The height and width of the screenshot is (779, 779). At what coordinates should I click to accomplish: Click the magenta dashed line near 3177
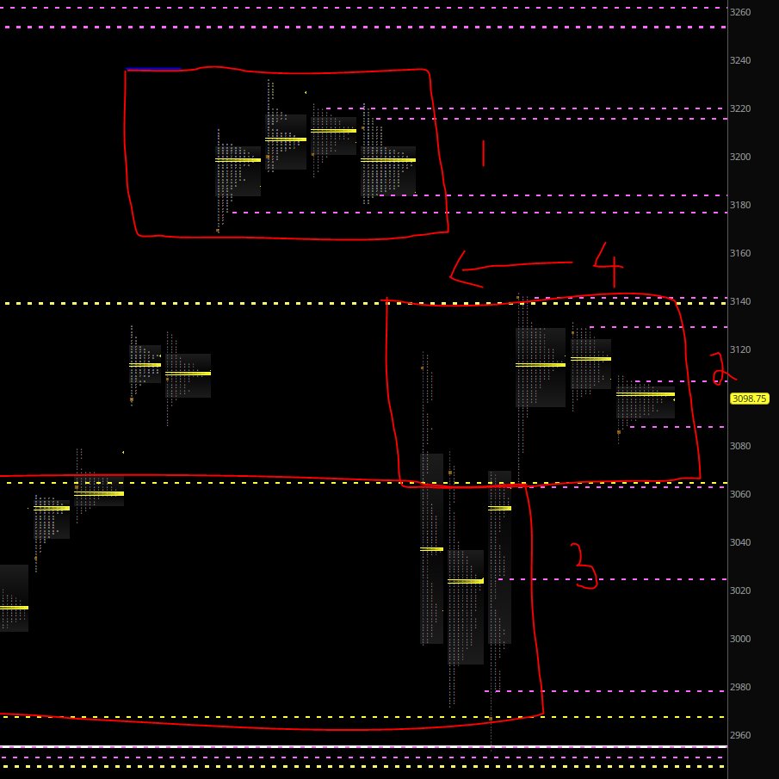pyautogui.click(x=479, y=213)
